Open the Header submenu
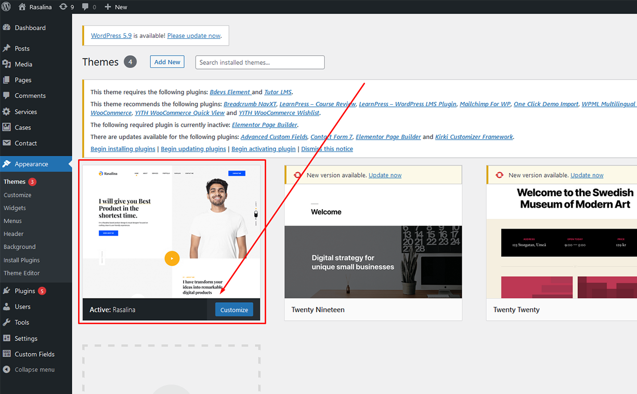 point(14,234)
